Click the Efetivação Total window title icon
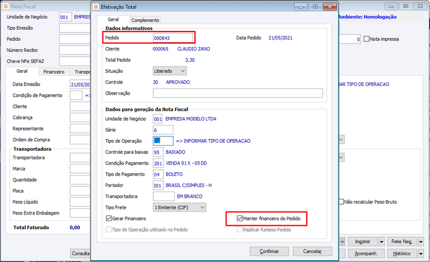 pos(96,6)
